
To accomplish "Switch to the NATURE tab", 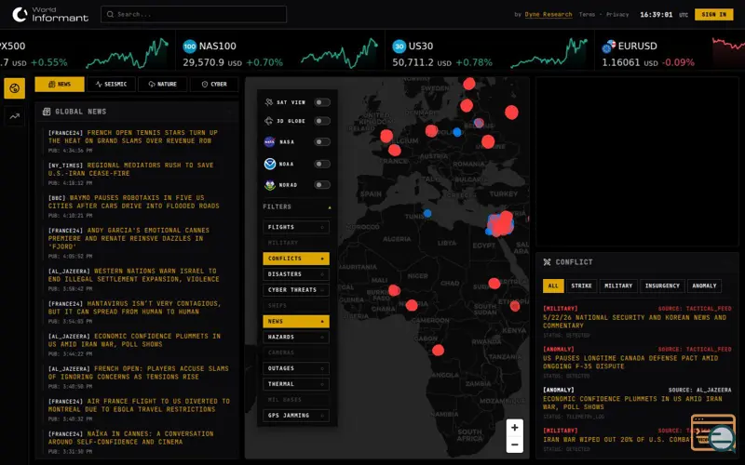I will pyautogui.click(x=162, y=84).
